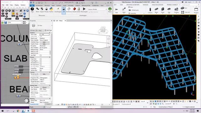Image resolution: width=201 pixels, height=113 pixels.
Task: Open the Tekla Analysis & Design tab
Action: click(x=158, y=5)
